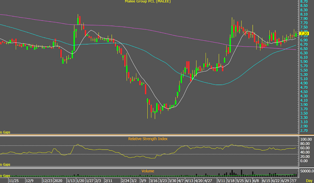Select the Day interval label
This screenshot has width=314, height=183.
[310, 181]
